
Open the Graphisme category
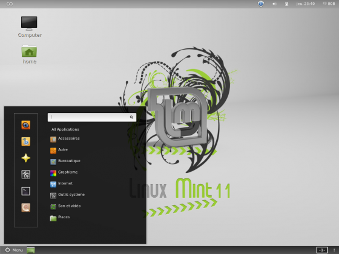68,172
